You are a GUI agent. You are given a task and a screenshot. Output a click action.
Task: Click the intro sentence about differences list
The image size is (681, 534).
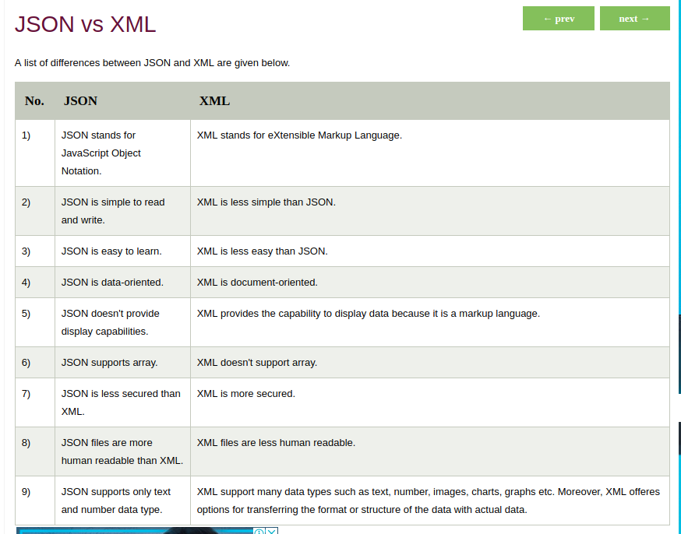coord(152,63)
